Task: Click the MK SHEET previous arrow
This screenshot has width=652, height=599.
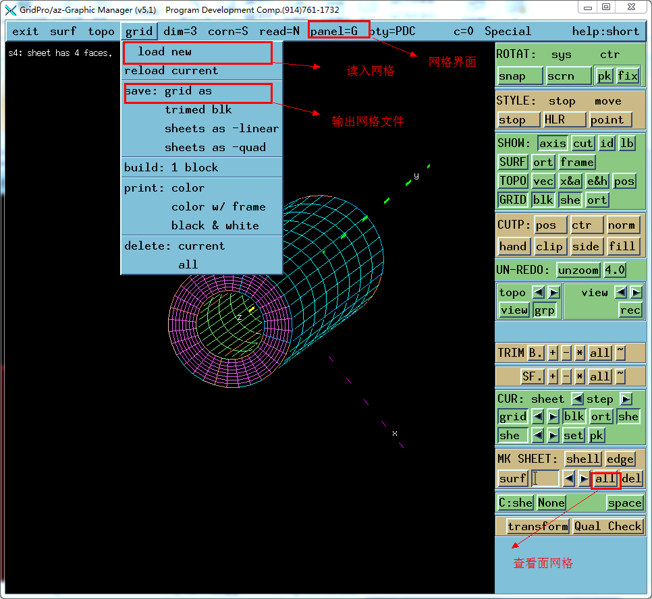Action: (x=569, y=478)
